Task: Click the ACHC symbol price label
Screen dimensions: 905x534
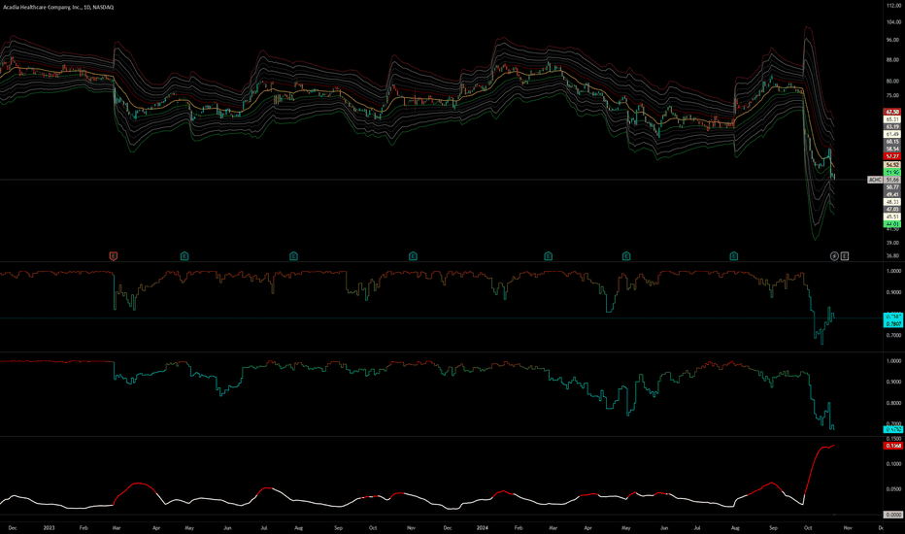Action: coord(875,181)
